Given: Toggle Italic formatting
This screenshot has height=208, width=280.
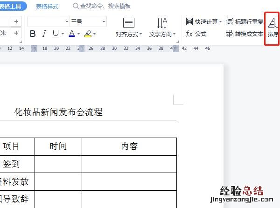Looking at the screenshot, I should coord(44,34).
